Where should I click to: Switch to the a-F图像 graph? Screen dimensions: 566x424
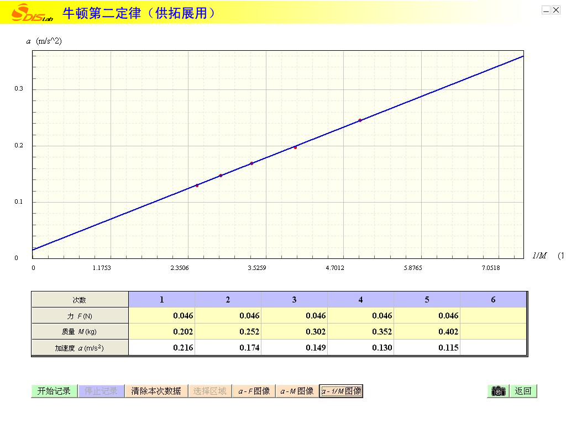pos(254,391)
